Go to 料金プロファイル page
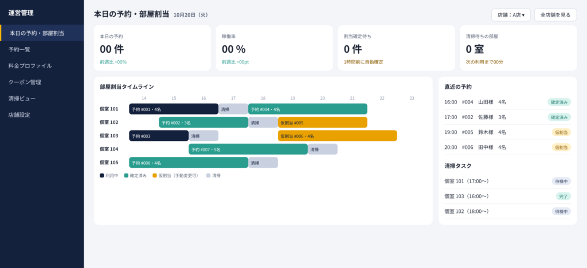Screen dimensions: 587x268 pyautogui.click(x=42, y=66)
